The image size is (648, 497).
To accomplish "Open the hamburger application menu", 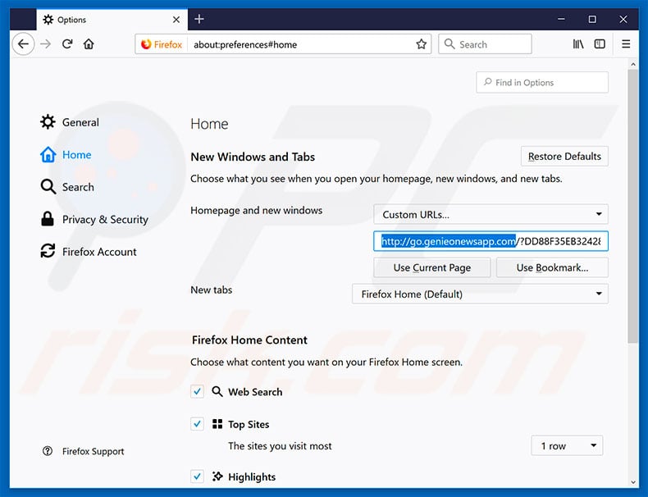I will (x=626, y=44).
